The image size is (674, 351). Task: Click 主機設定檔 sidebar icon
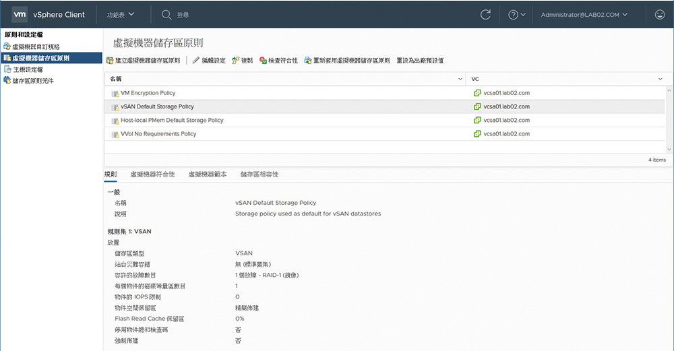tap(7, 69)
